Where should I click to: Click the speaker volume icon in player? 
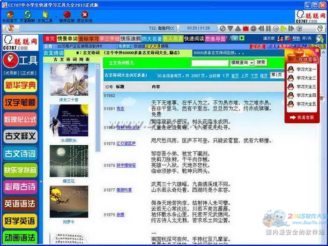pyautogui.click(x=299, y=29)
